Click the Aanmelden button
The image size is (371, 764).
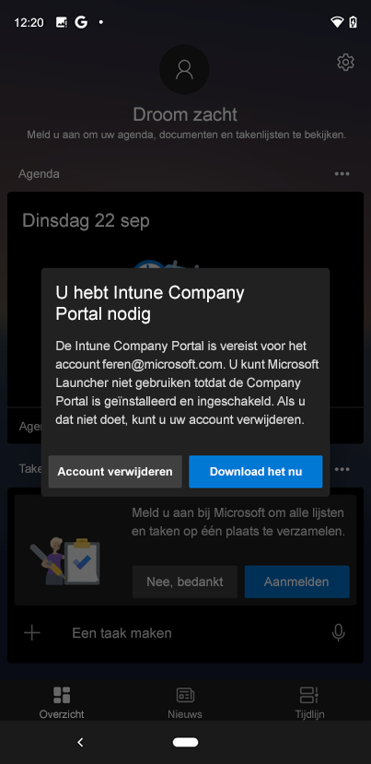297,582
